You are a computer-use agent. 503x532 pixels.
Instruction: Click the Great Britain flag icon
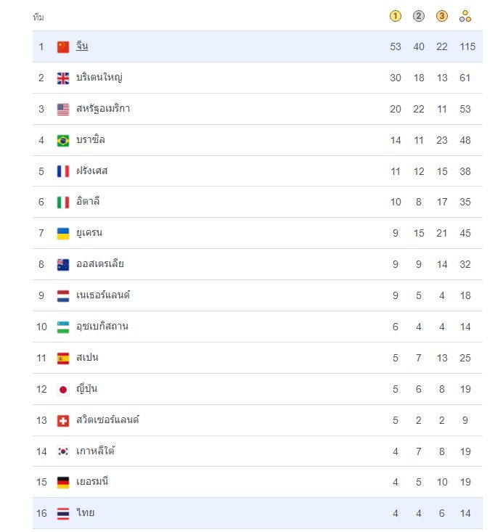pos(63,78)
